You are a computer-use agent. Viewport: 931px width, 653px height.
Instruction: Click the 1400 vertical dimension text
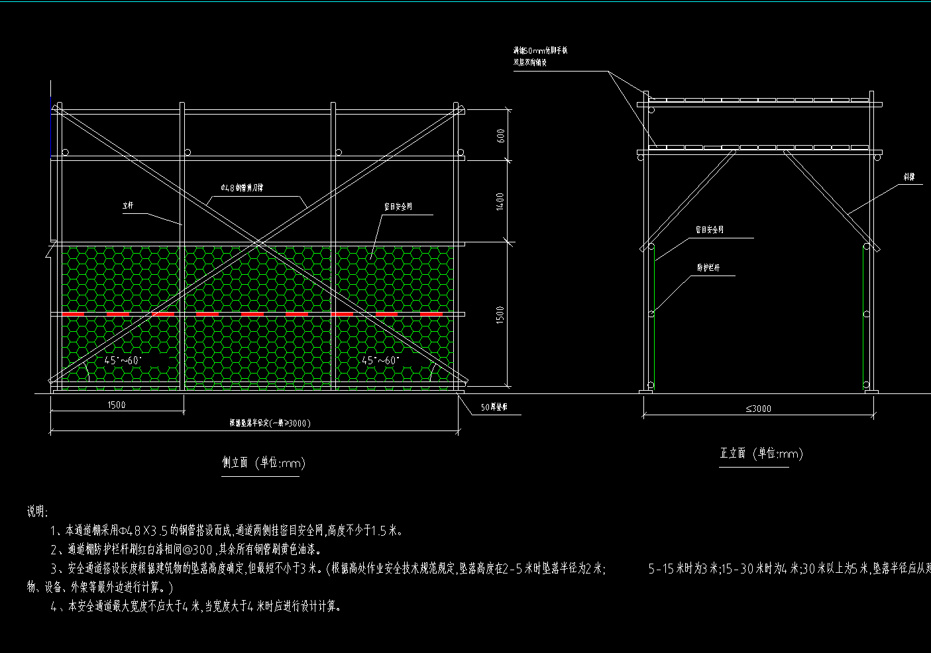coord(501,201)
